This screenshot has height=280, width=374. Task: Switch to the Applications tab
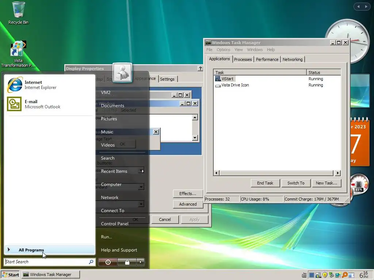pyautogui.click(x=219, y=59)
